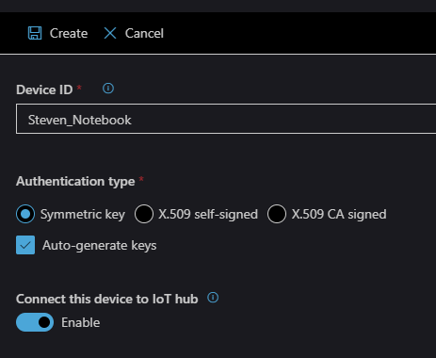
Task: Click the Create button label
Action: pos(69,33)
